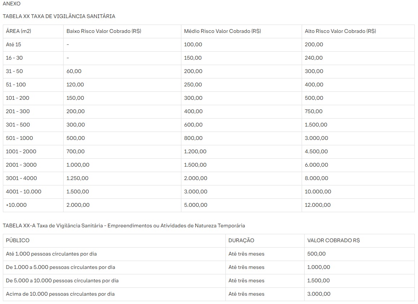Screen dimensions: 418x304
Task: Select the DURAÇÃO column header
Action: 241,240
